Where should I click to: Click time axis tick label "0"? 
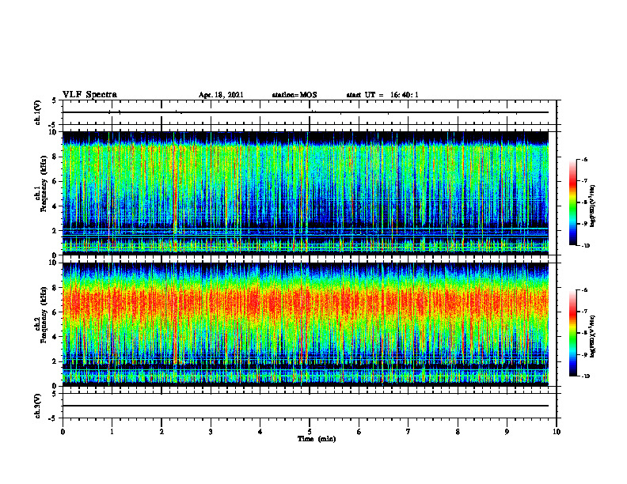pyautogui.click(x=63, y=432)
